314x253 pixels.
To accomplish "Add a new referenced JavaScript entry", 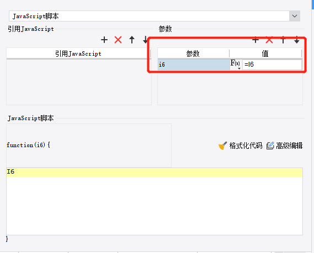I will pyautogui.click(x=104, y=40).
